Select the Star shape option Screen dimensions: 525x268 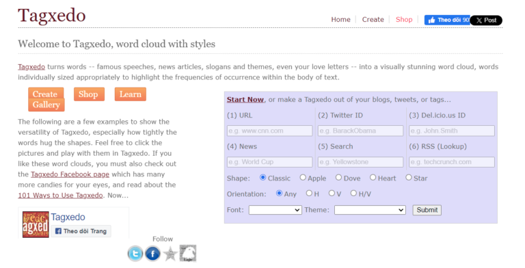coord(409,178)
